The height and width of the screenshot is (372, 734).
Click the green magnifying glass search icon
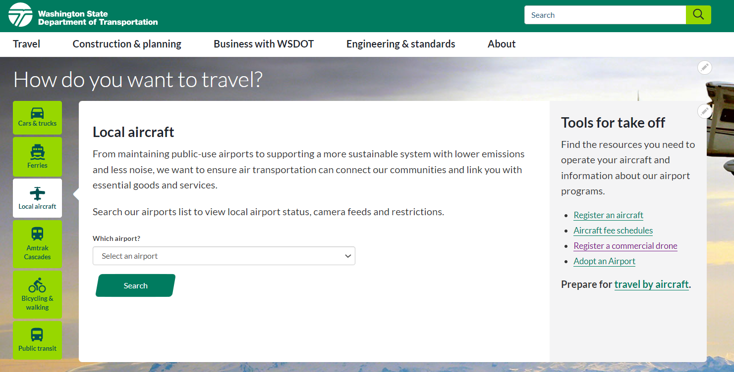click(698, 15)
